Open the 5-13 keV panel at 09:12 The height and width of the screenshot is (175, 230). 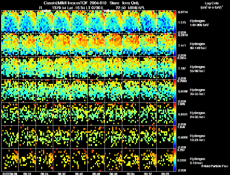[148, 160]
